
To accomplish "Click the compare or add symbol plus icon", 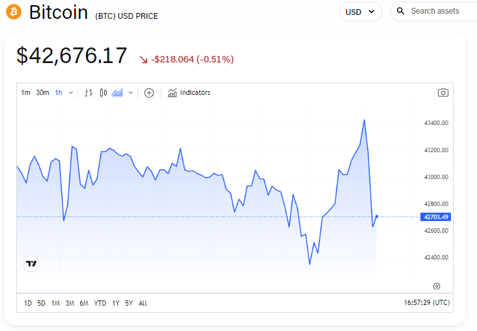I will click(x=149, y=93).
